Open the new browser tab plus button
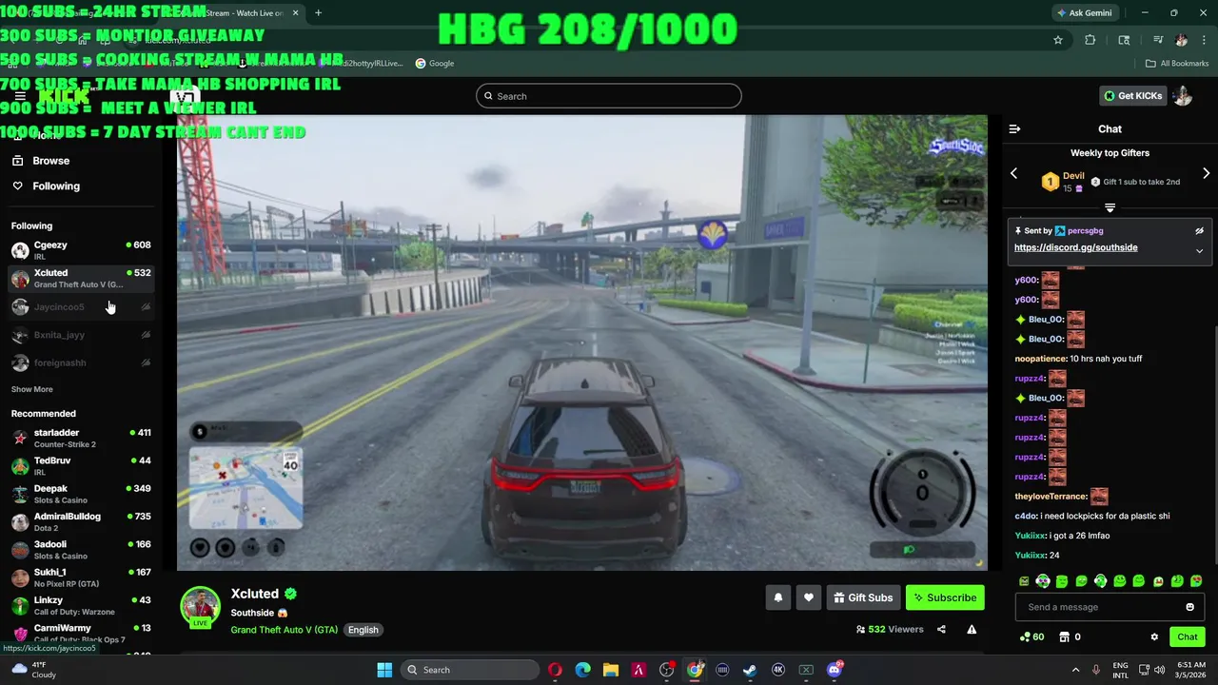Image resolution: width=1218 pixels, height=685 pixels. pos(318,12)
